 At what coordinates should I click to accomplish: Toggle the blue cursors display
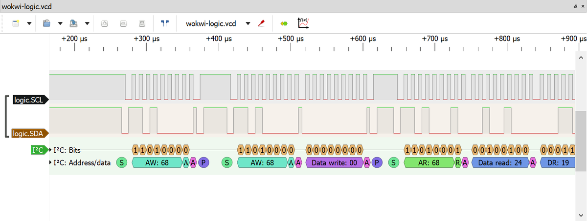tap(165, 23)
